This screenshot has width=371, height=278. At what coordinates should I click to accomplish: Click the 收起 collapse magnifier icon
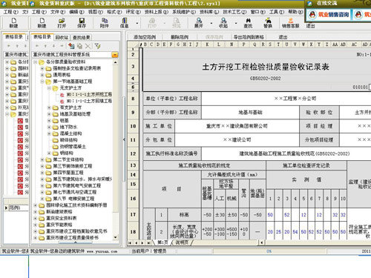click(x=223, y=21)
